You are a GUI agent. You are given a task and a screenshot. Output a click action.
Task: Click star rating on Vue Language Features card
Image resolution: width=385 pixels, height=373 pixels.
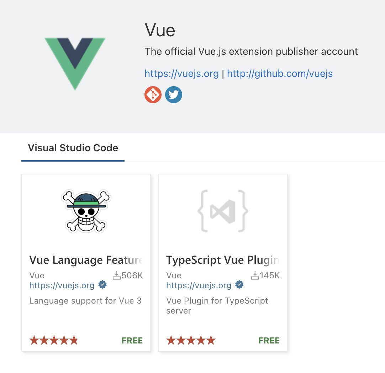54,340
